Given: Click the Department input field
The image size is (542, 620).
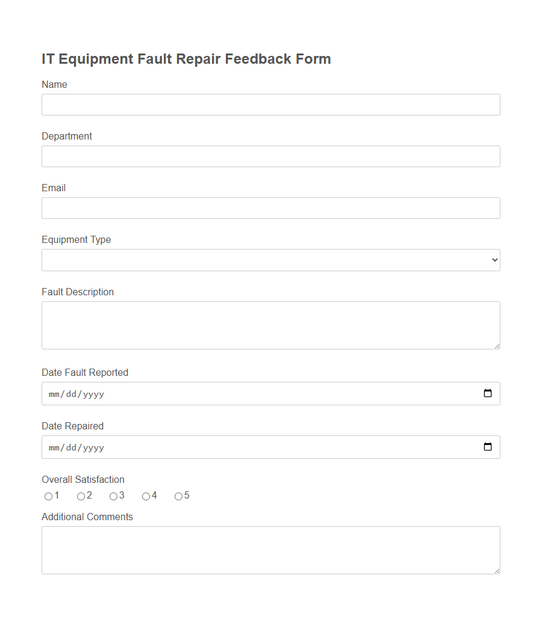Looking at the screenshot, I should (x=271, y=156).
